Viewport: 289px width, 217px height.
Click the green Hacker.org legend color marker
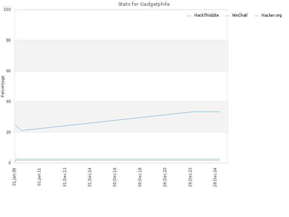(256, 16)
